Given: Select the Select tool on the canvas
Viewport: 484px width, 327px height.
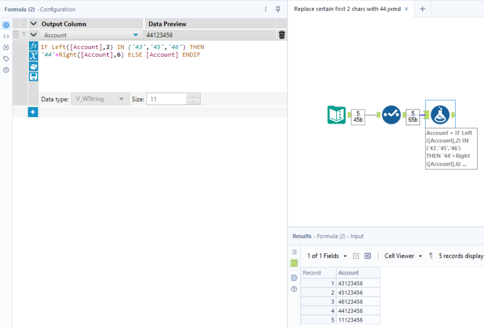Looking at the screenshot, I should 391,115.
